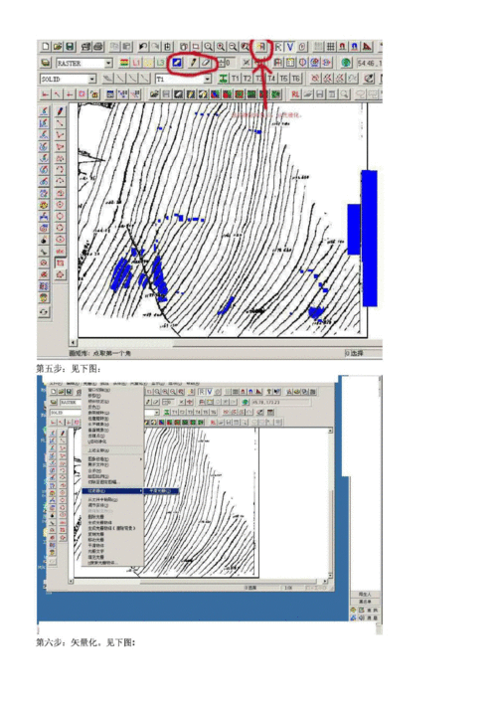The height and width of the screenshot is (703, 497).
Task: Toggle the R raster button in lower screenshot
Action: click(202, 392)
